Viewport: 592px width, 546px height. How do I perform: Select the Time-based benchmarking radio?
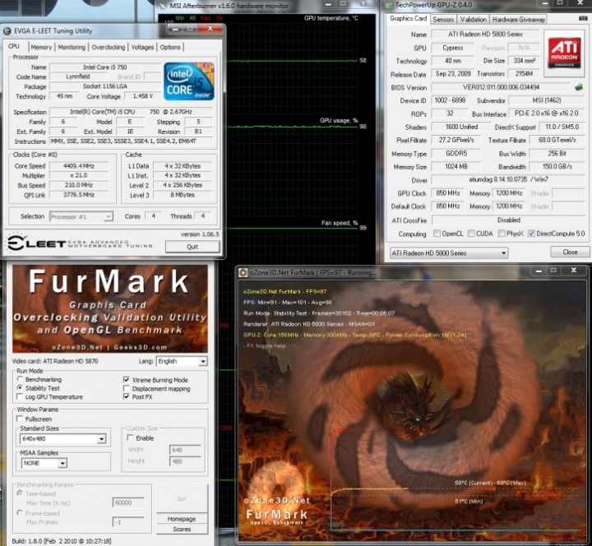coord(20,493)
